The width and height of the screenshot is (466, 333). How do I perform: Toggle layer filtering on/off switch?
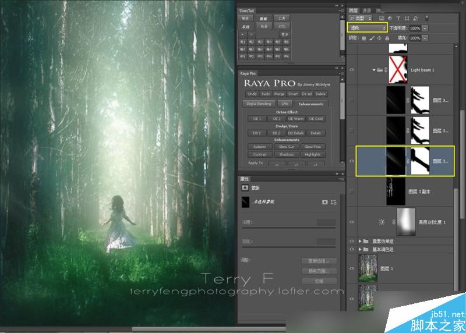(427, 18)
